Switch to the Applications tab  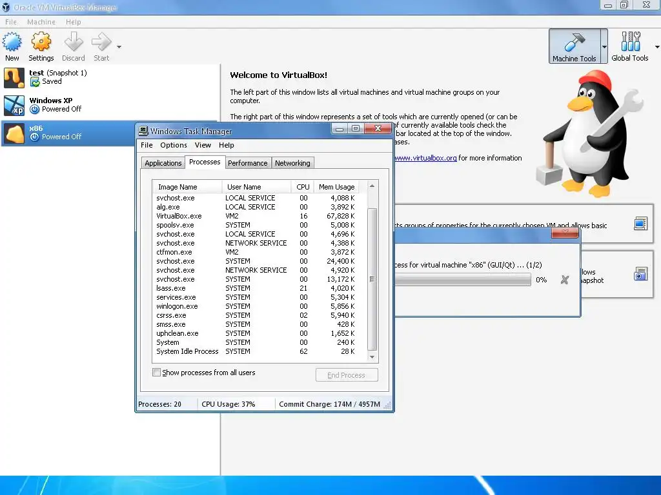163,163
